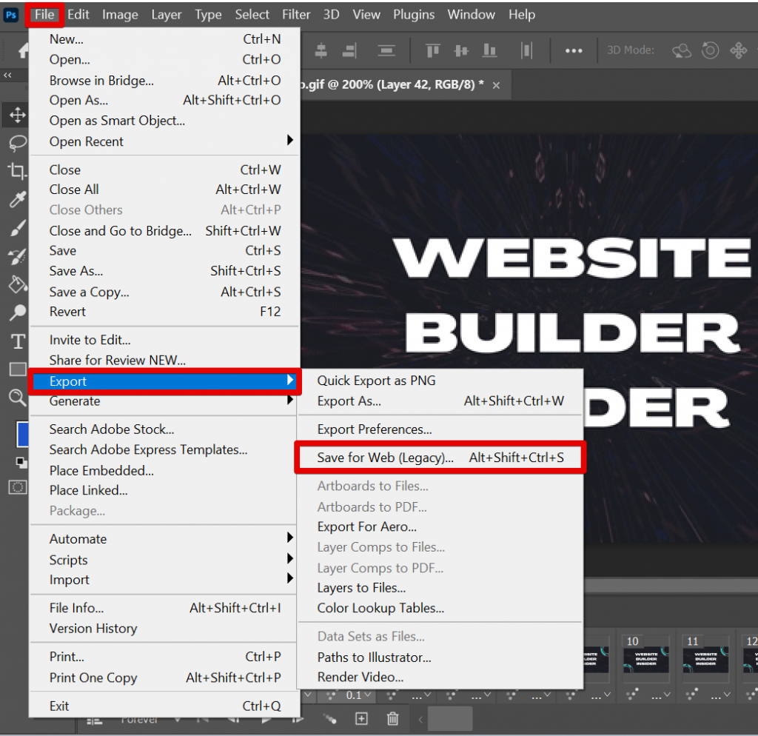Choose Save for Web (Legacy)
The width and height of the screenshot is (758, 736).
click(385, 457)
